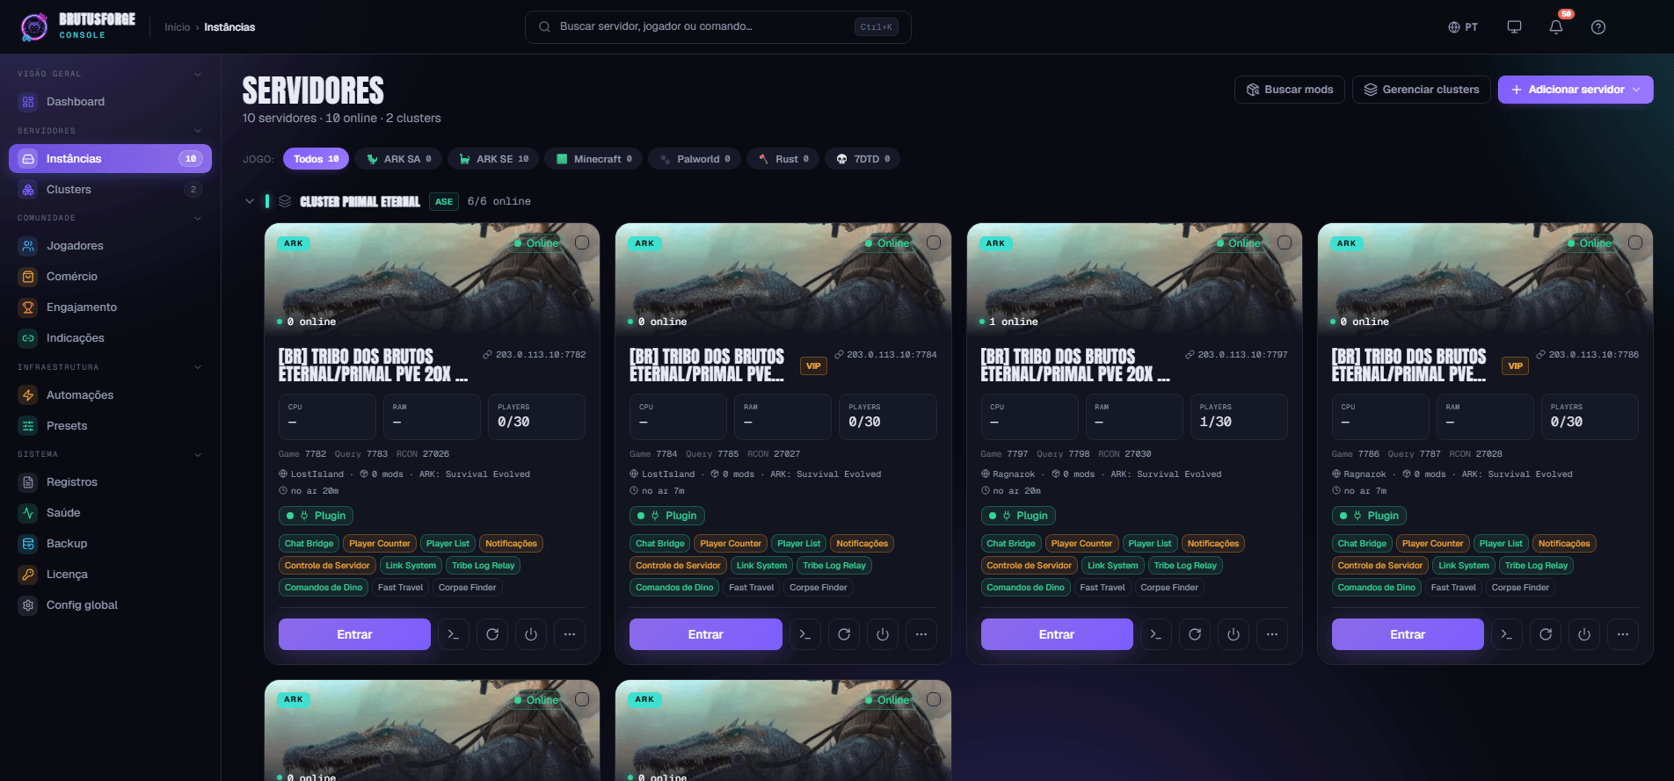
Task: Collapse the Visão Geral sidebar section
Action: tap(198, 74)
